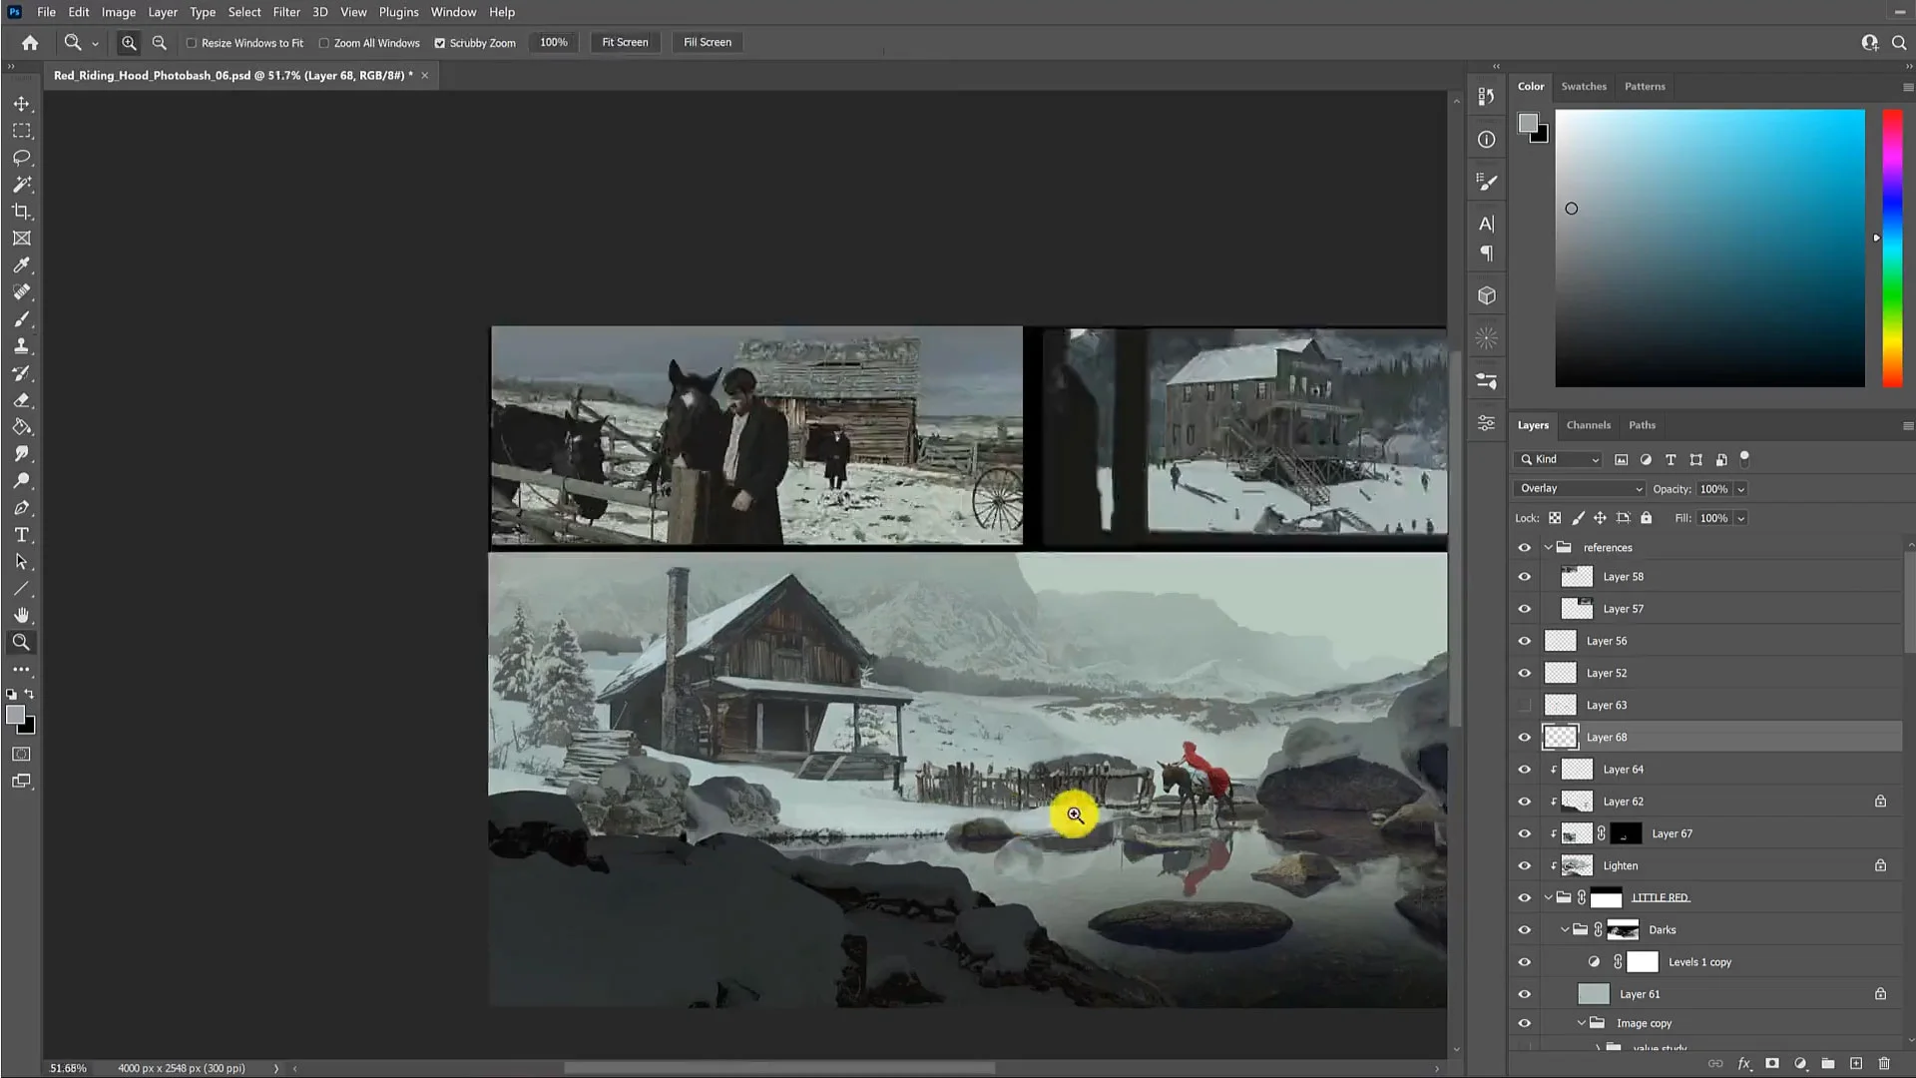Select the Smudge tool
Viewport: 1916px width, 1078px height.
click(x=21, y=454)
